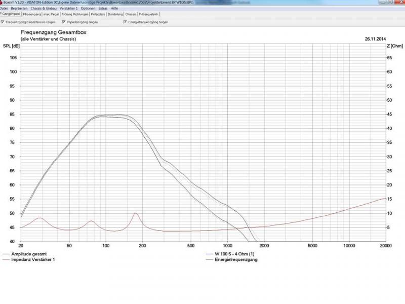Click the W 100 S - 4 Ohm legend entry

coord(235,253)
